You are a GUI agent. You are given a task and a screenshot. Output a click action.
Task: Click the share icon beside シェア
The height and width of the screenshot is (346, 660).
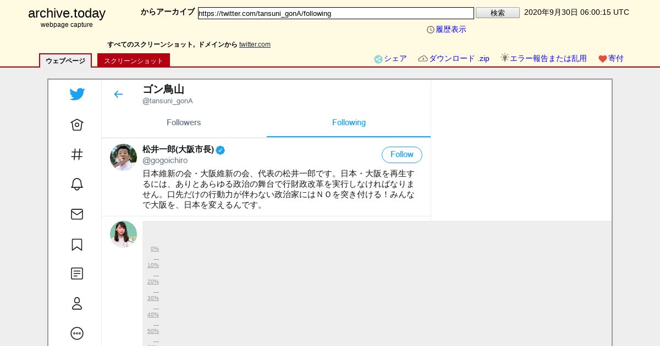[x=378, y=59]
